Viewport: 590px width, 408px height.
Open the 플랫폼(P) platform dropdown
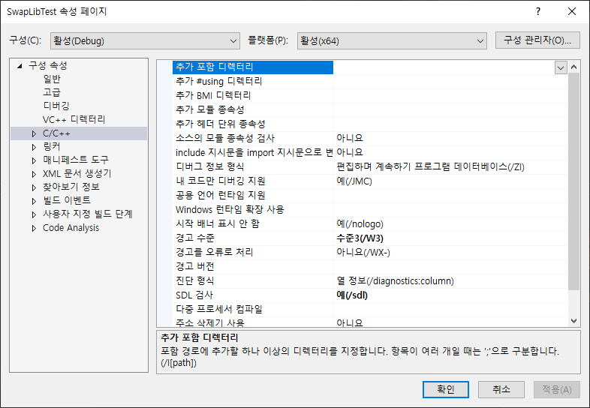pyautogui.click(x=392, y=40)
